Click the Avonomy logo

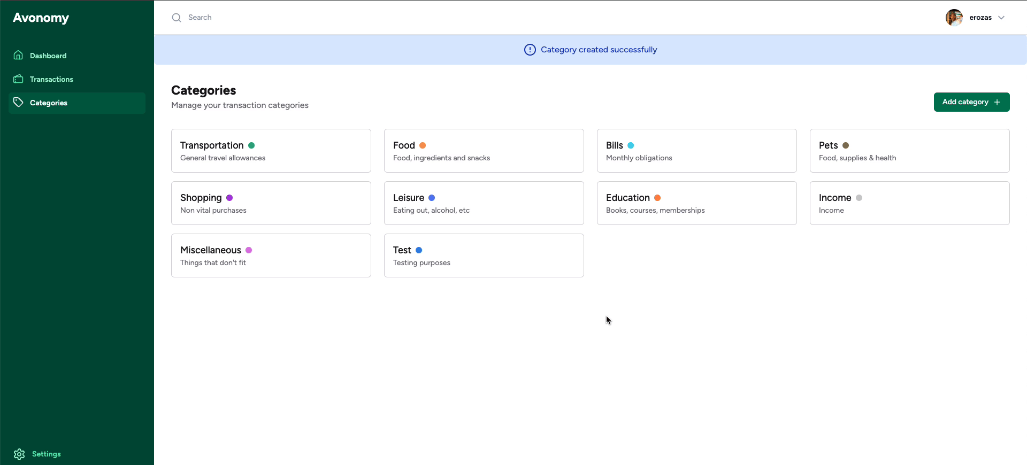[x=41, y=18]
